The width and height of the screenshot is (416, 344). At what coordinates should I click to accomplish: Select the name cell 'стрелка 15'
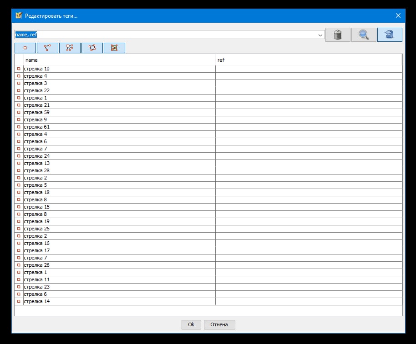(x=119, y=207)
